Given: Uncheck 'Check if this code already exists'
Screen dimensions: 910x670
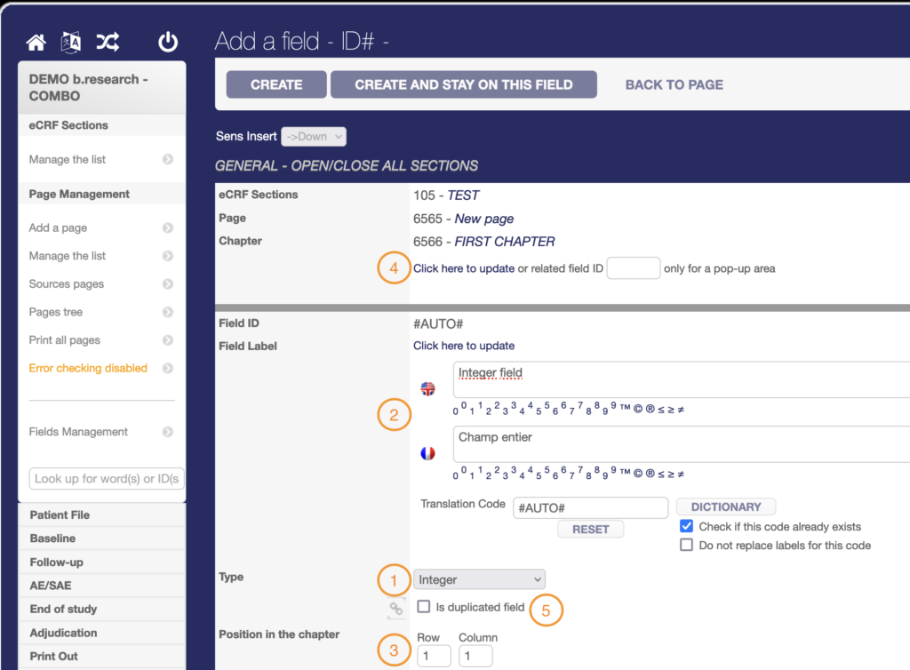Looking at the screenshot, I should tap(686, 527).
